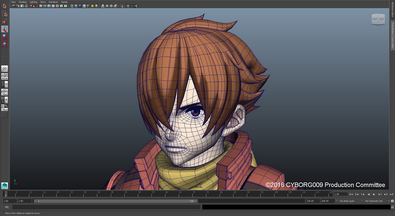Toggle the auto keyframe key icon

pos(388,201)
